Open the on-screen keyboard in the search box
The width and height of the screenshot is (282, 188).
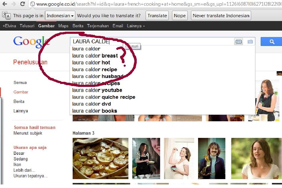(x=238, y=42)
